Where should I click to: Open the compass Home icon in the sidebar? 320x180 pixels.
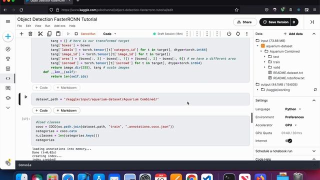click(8, 49)
